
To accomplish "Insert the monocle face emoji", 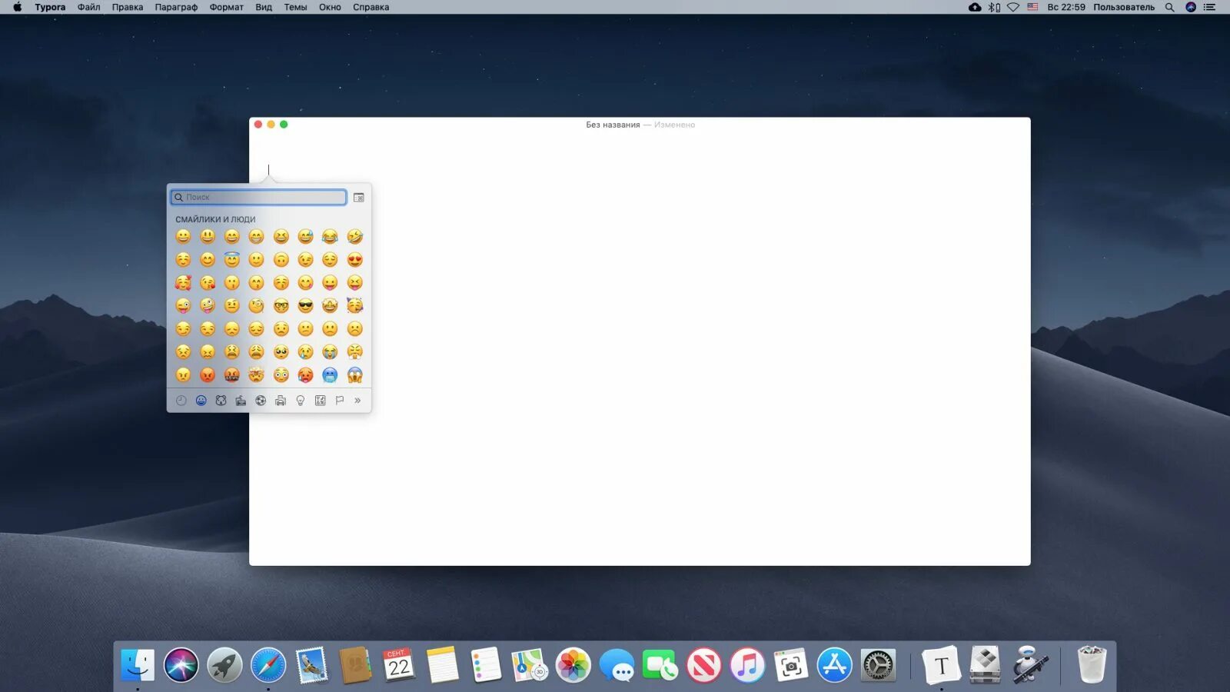I will (256, 306).
